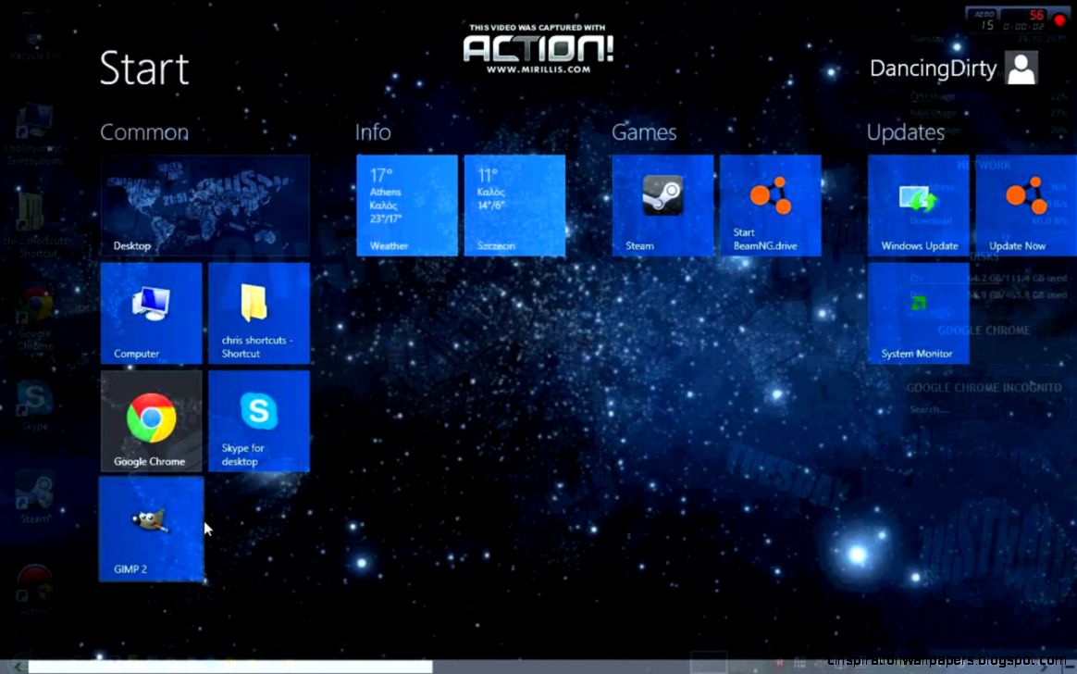
Task: Open the System Monitor tile
Action: (918, 313)
